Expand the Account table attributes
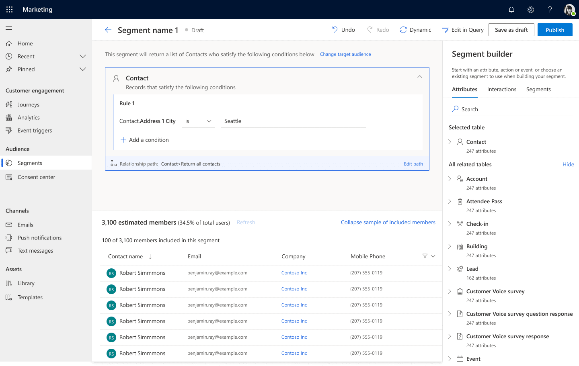This screenshot has height=366, width=579. 450,179
